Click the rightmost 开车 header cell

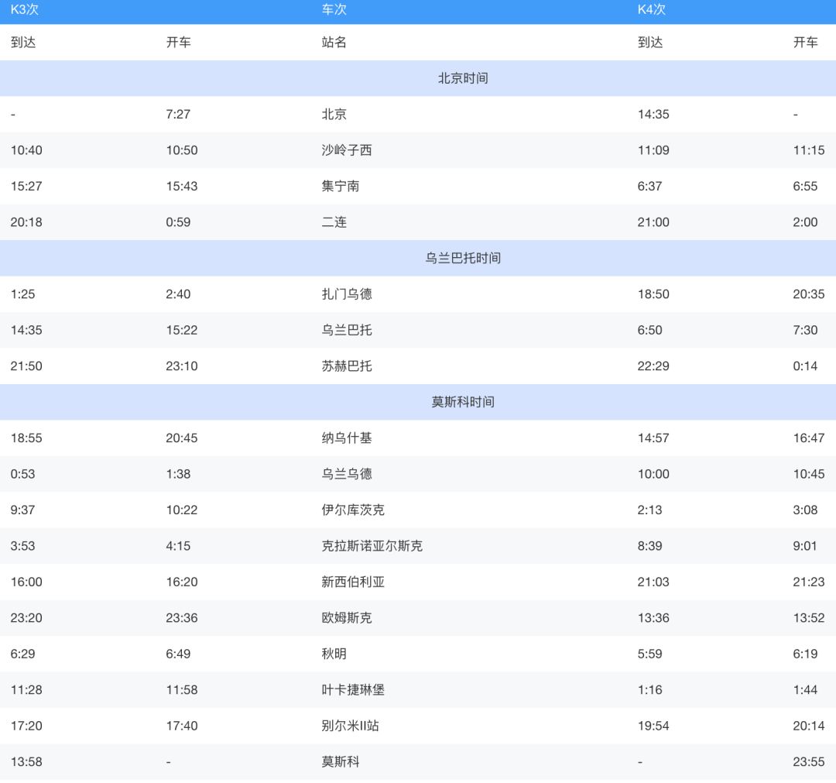click(807, 43)
